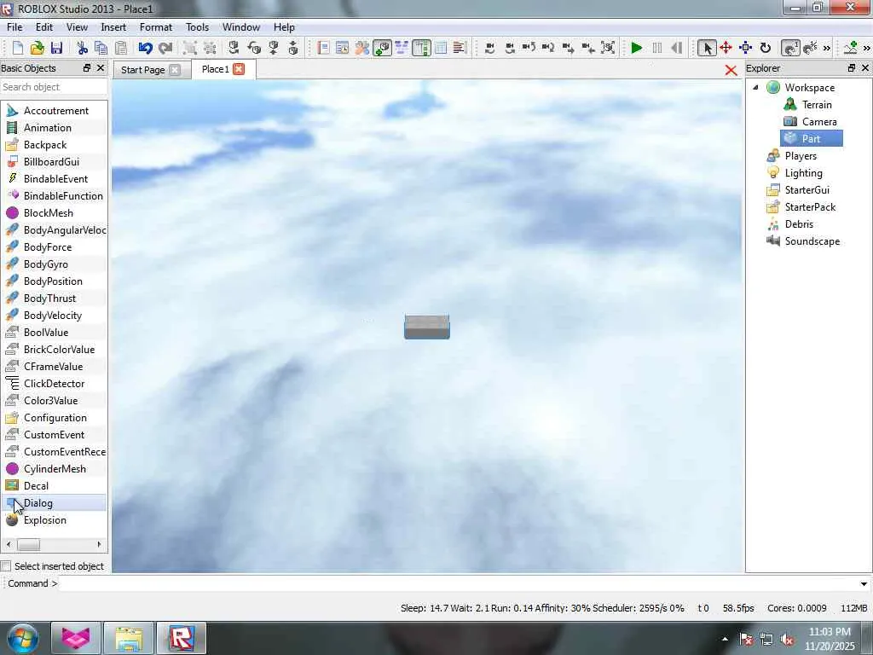The image size is (873, 655).
Task: Close the Explorer panel
Action: [865, 68]
